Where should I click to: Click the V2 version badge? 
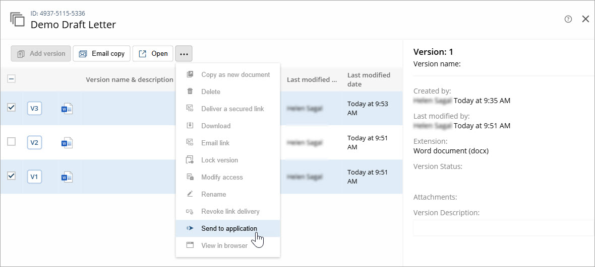click(34, 143)
